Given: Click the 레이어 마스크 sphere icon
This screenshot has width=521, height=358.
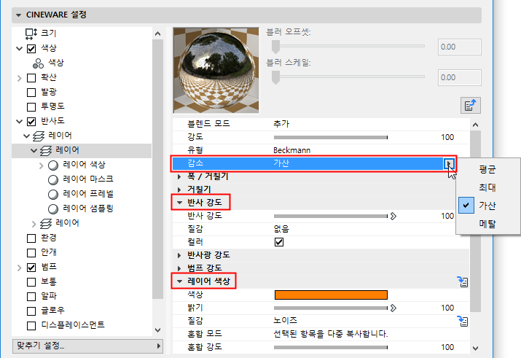Looking at the screenshot, I should point(53,180).
